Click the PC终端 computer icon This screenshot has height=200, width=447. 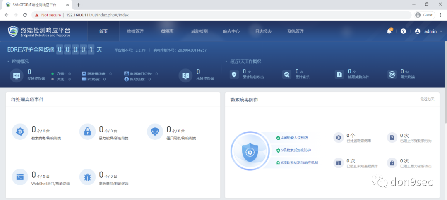84,79
